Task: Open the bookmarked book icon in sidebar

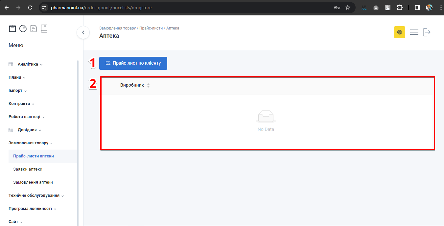Action: 44,29
